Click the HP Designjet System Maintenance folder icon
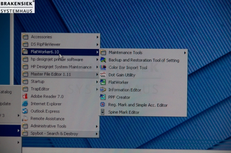The image size is (231, 153). 25,67
